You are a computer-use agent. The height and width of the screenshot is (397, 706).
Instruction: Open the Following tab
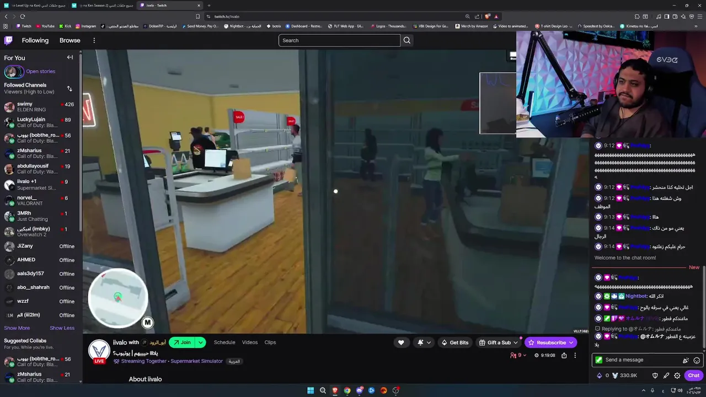tap(35, 40)
